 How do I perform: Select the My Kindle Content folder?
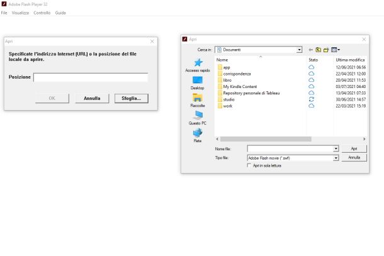pos(237,86)
